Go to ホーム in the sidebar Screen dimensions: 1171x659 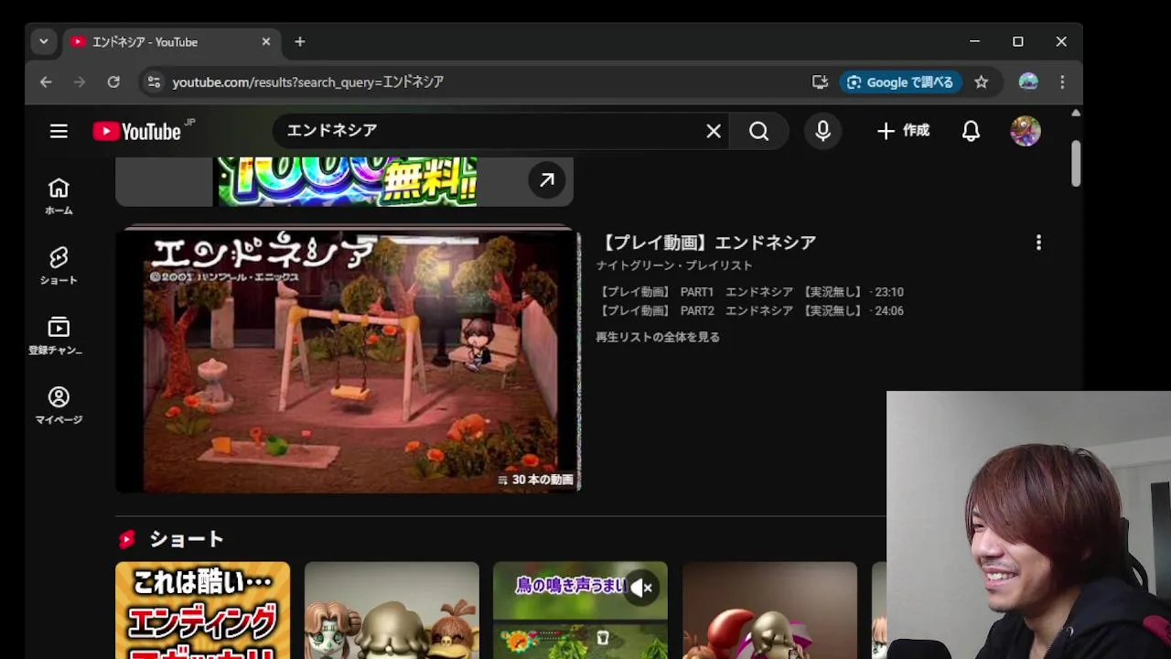point(59,196)
